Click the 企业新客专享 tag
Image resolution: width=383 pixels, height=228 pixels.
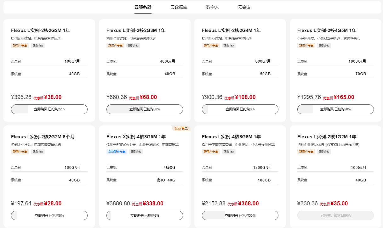point(117,152)
